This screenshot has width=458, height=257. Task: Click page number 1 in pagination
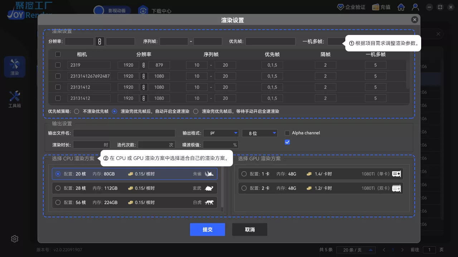point(393,250)
